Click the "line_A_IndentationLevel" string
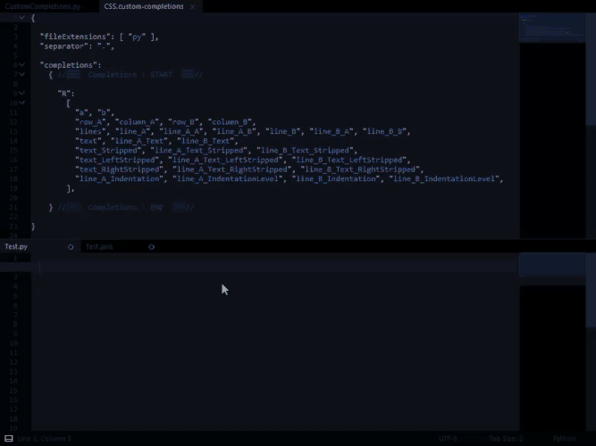Screen dimensions: 596x446 (228, 178)
